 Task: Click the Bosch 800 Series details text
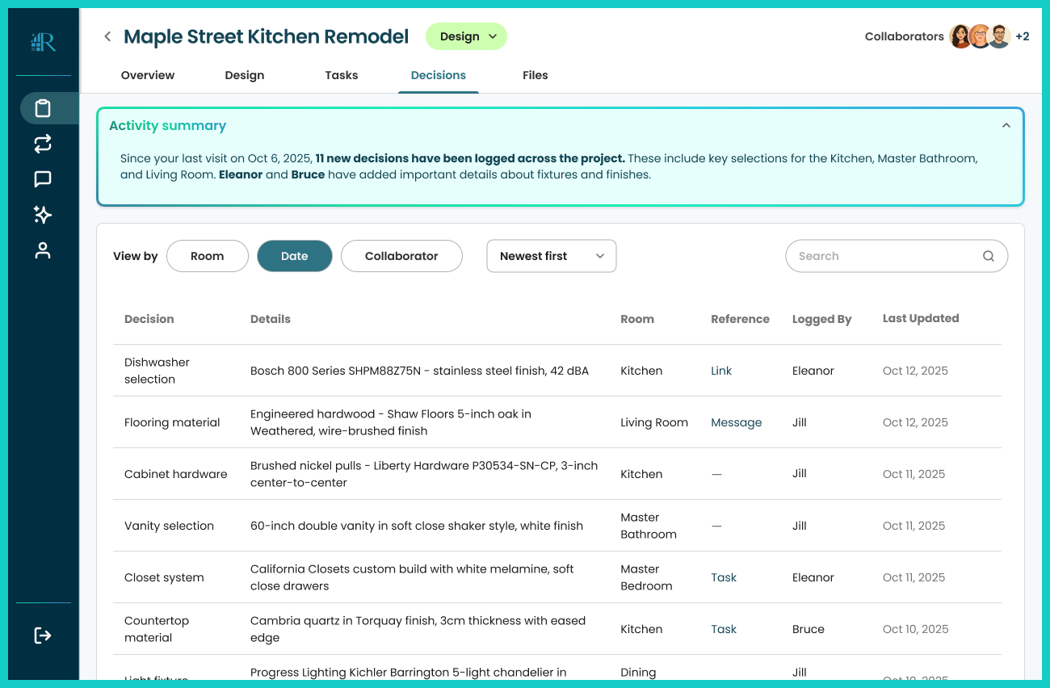[x=419, y=371]
